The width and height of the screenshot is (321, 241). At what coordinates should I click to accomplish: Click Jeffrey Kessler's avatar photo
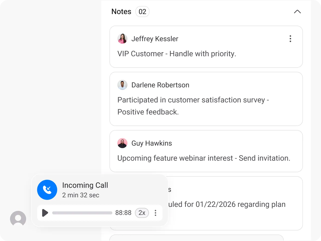122,39
